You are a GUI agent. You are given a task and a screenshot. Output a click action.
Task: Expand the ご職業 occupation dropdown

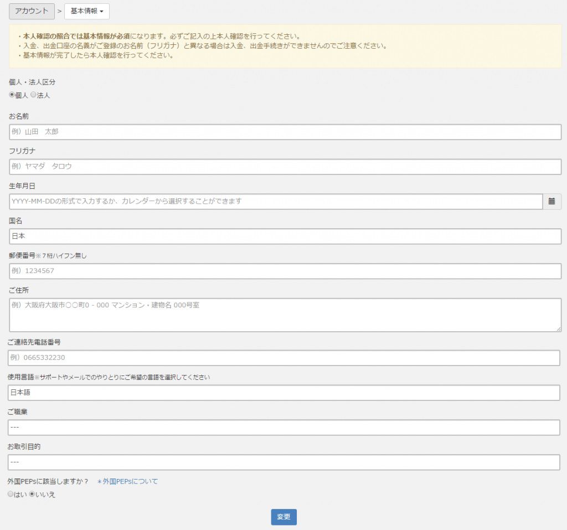283,428
